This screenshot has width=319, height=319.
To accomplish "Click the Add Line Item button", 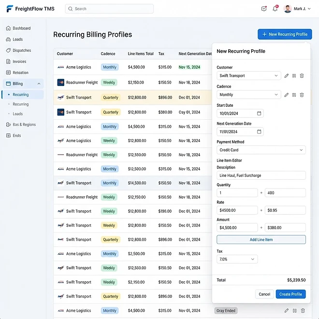I will [x=261, y=239].
